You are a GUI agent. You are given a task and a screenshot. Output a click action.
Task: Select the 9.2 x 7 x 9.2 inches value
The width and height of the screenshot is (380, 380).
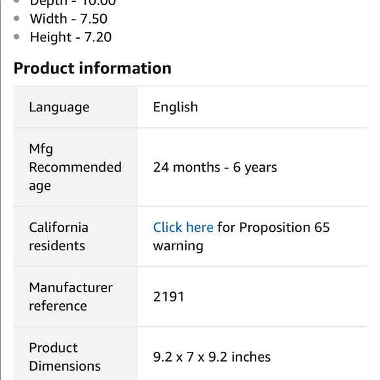(212, 356)
